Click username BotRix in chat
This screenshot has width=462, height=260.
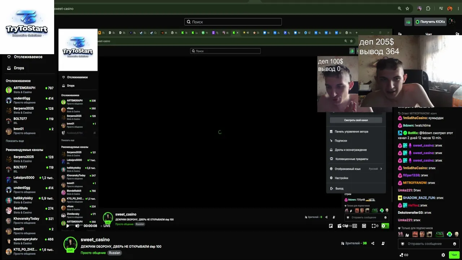click(413, 133)
